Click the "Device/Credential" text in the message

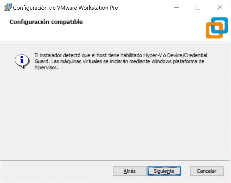click(189, 55)
